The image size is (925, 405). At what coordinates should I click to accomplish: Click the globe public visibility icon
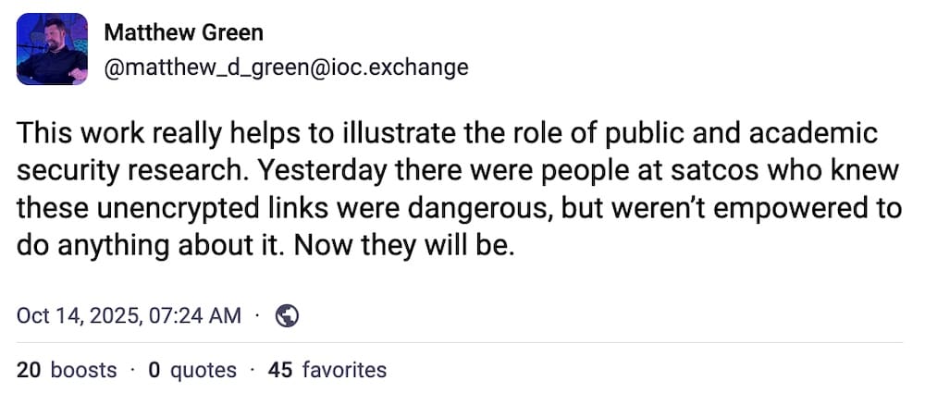288,315
